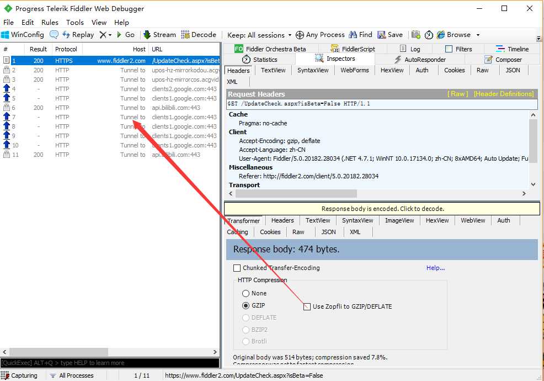Open the Statistics tab
The image size is (544, 381).
(x=259, y=60)
